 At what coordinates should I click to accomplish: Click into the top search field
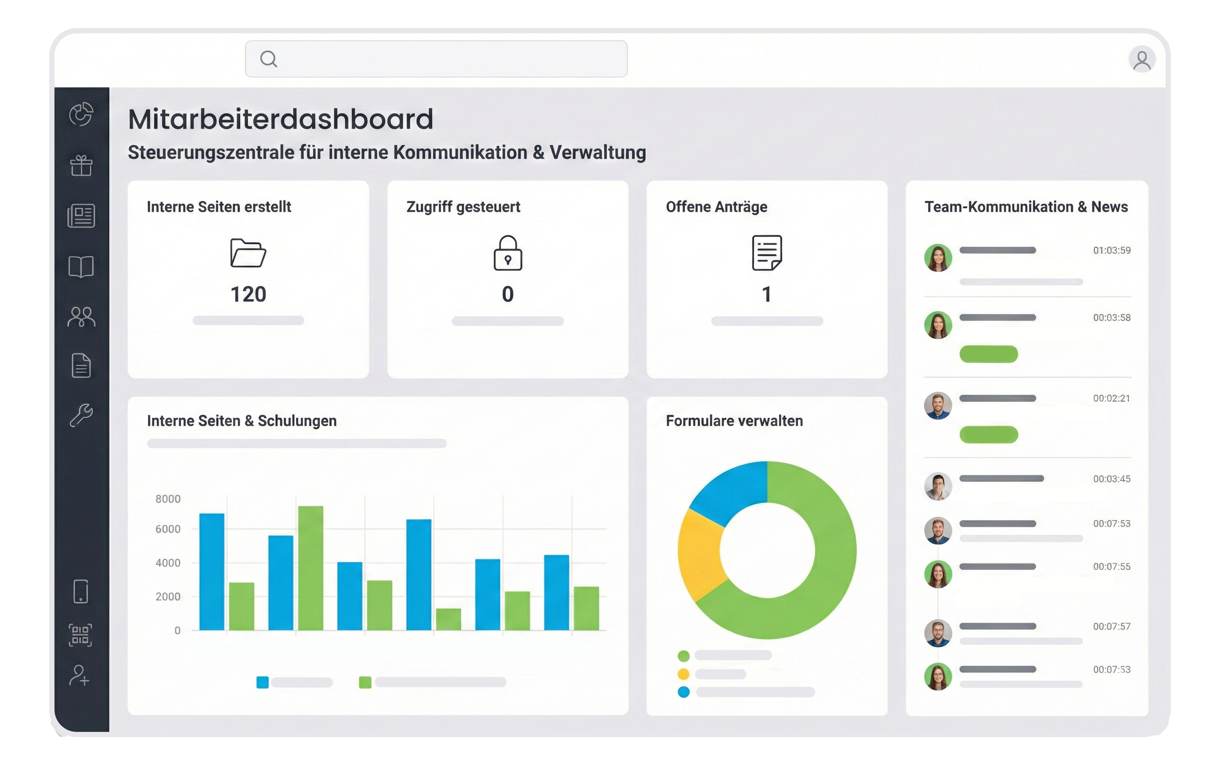(x=436, y=59)
